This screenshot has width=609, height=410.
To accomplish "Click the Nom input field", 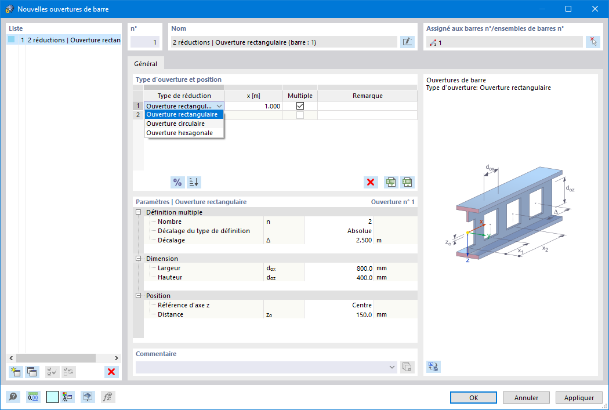I will coord(284,42).
